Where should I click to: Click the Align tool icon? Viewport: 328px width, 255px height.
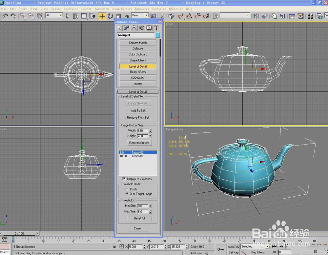[264, 16]
